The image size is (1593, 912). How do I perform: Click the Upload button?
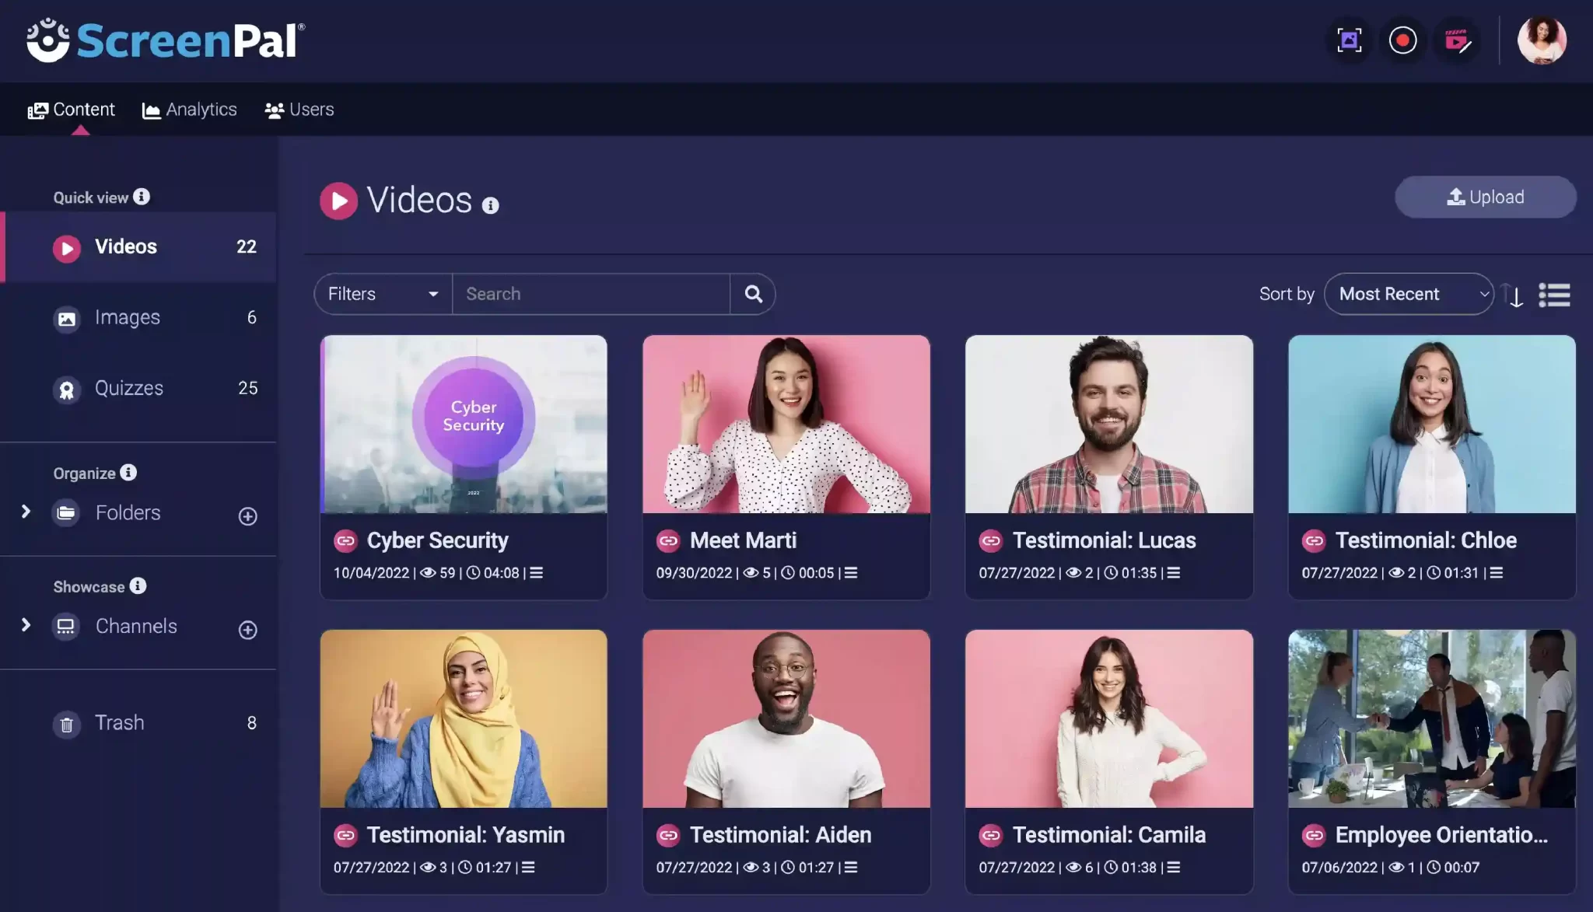1485,197
